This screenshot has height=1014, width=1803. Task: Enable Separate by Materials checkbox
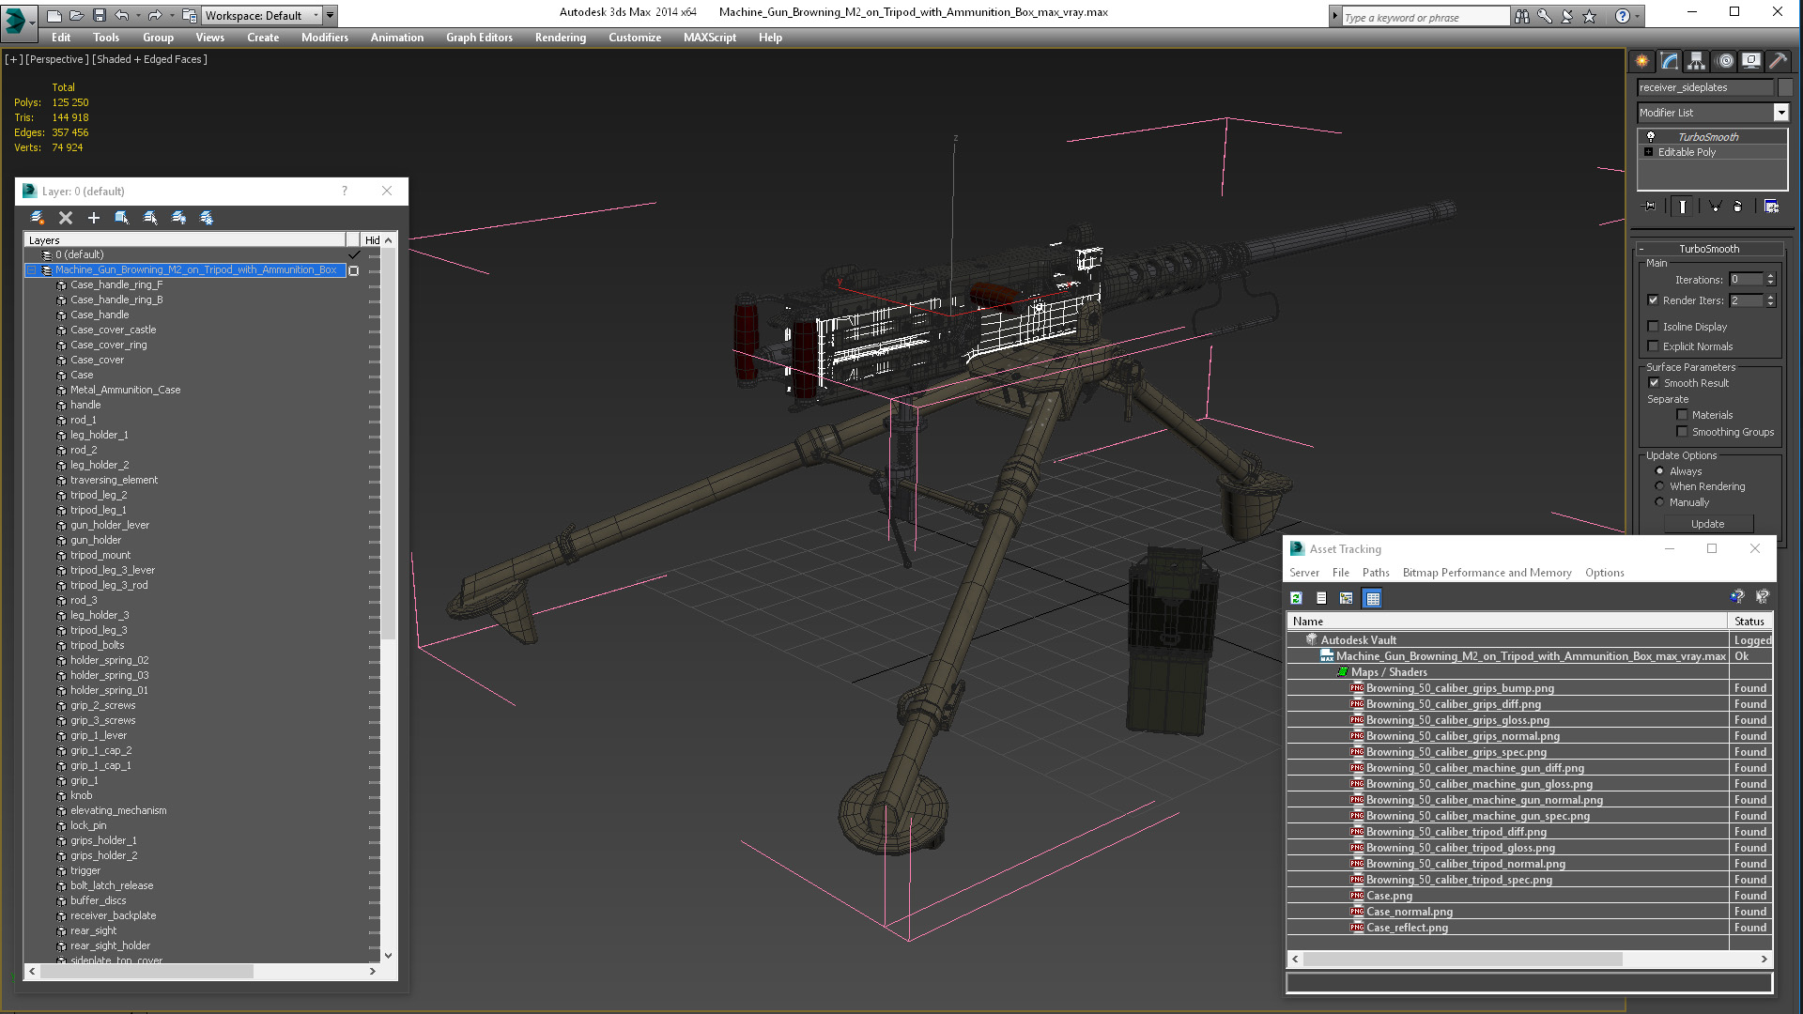point(1682,415)
